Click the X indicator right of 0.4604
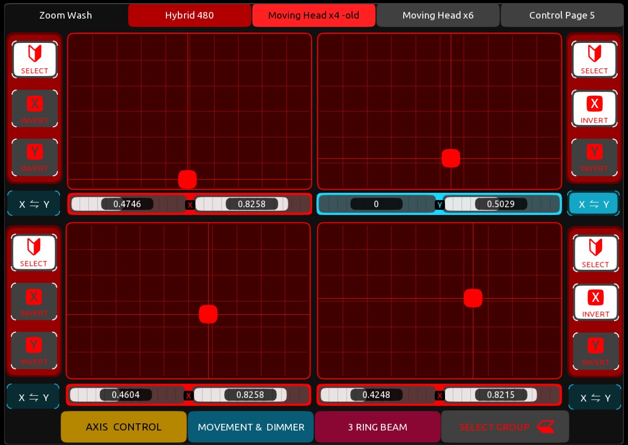The image size is (628, 445). click(189, 395)
